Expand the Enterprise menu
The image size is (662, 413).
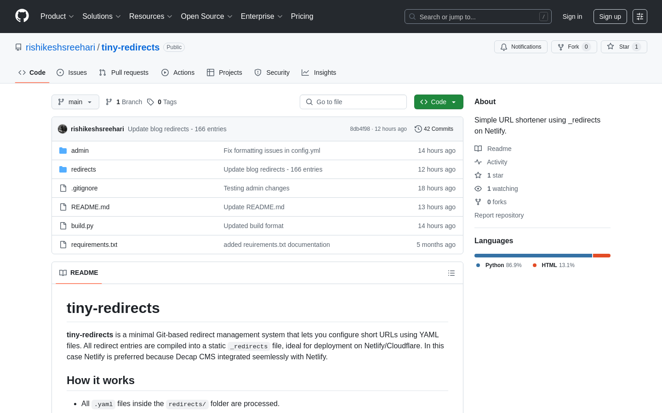pyautogui.click(x=262, y=17)
